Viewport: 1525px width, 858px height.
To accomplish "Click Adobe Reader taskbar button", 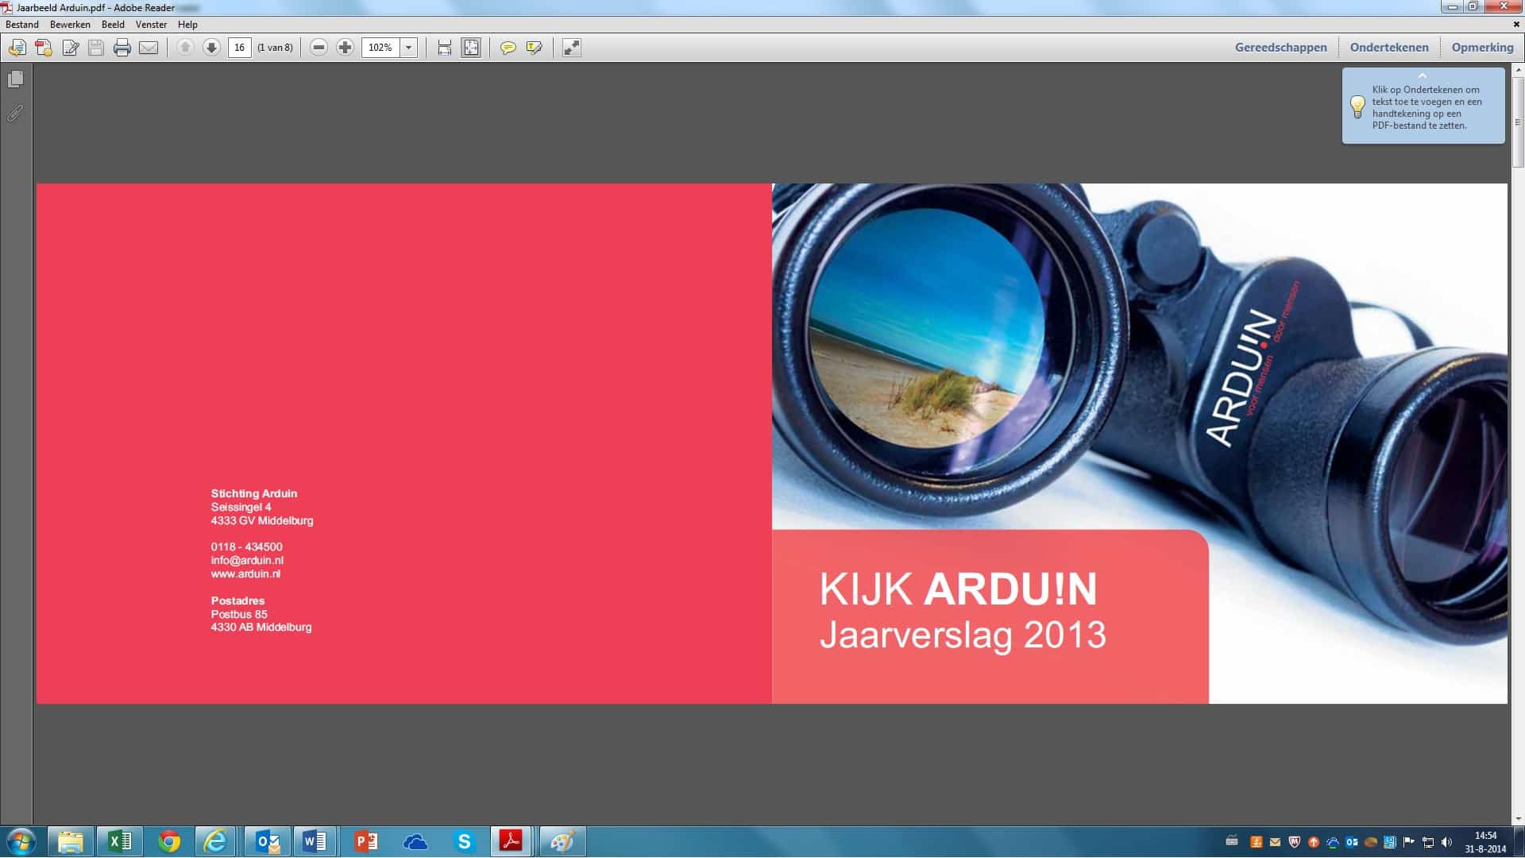I will tap(511, 841).
